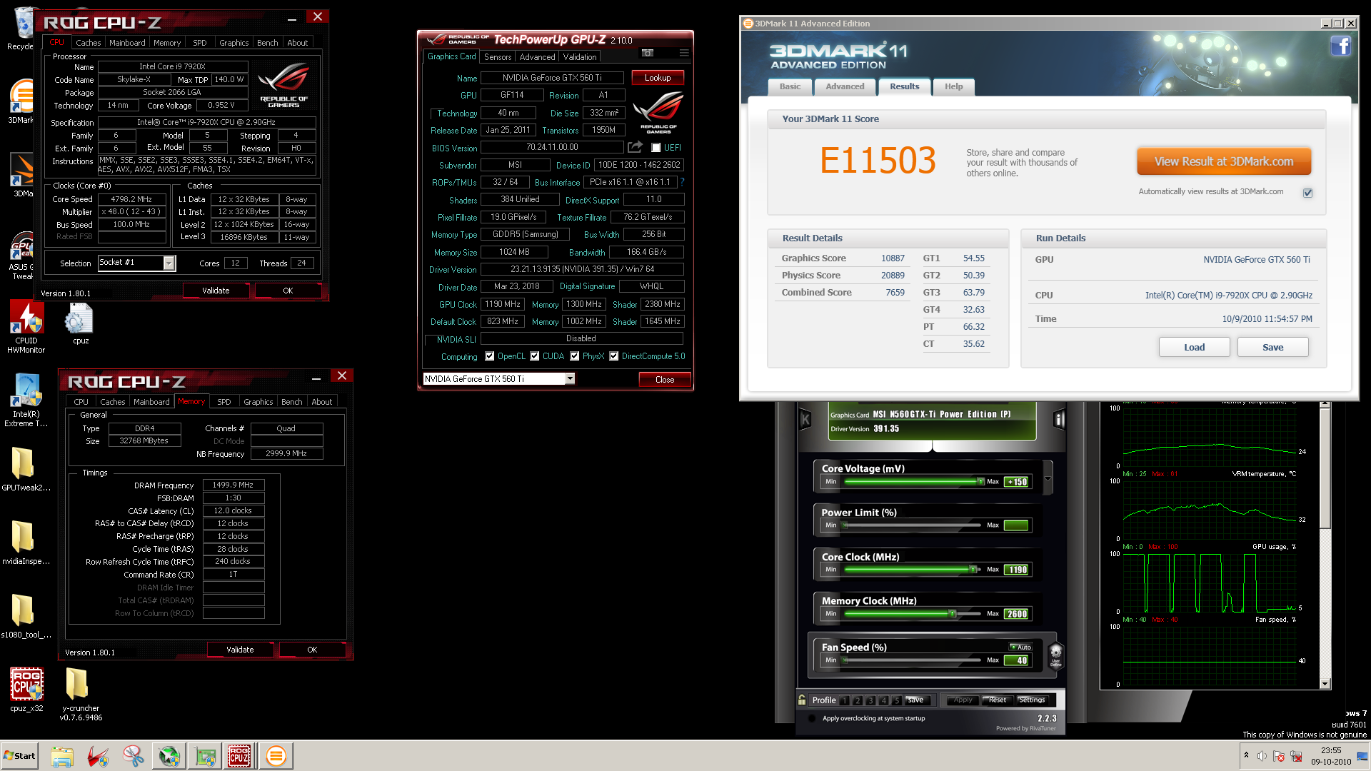This screenshot has height=771, width=1371.
Task: Toggle apply overclocking at system startup
Action: coord(812,718)
